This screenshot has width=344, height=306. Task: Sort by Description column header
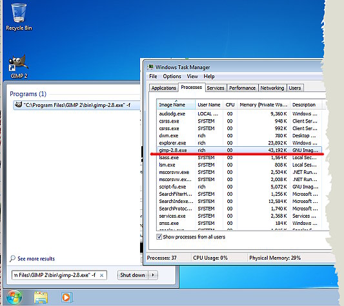306,105
